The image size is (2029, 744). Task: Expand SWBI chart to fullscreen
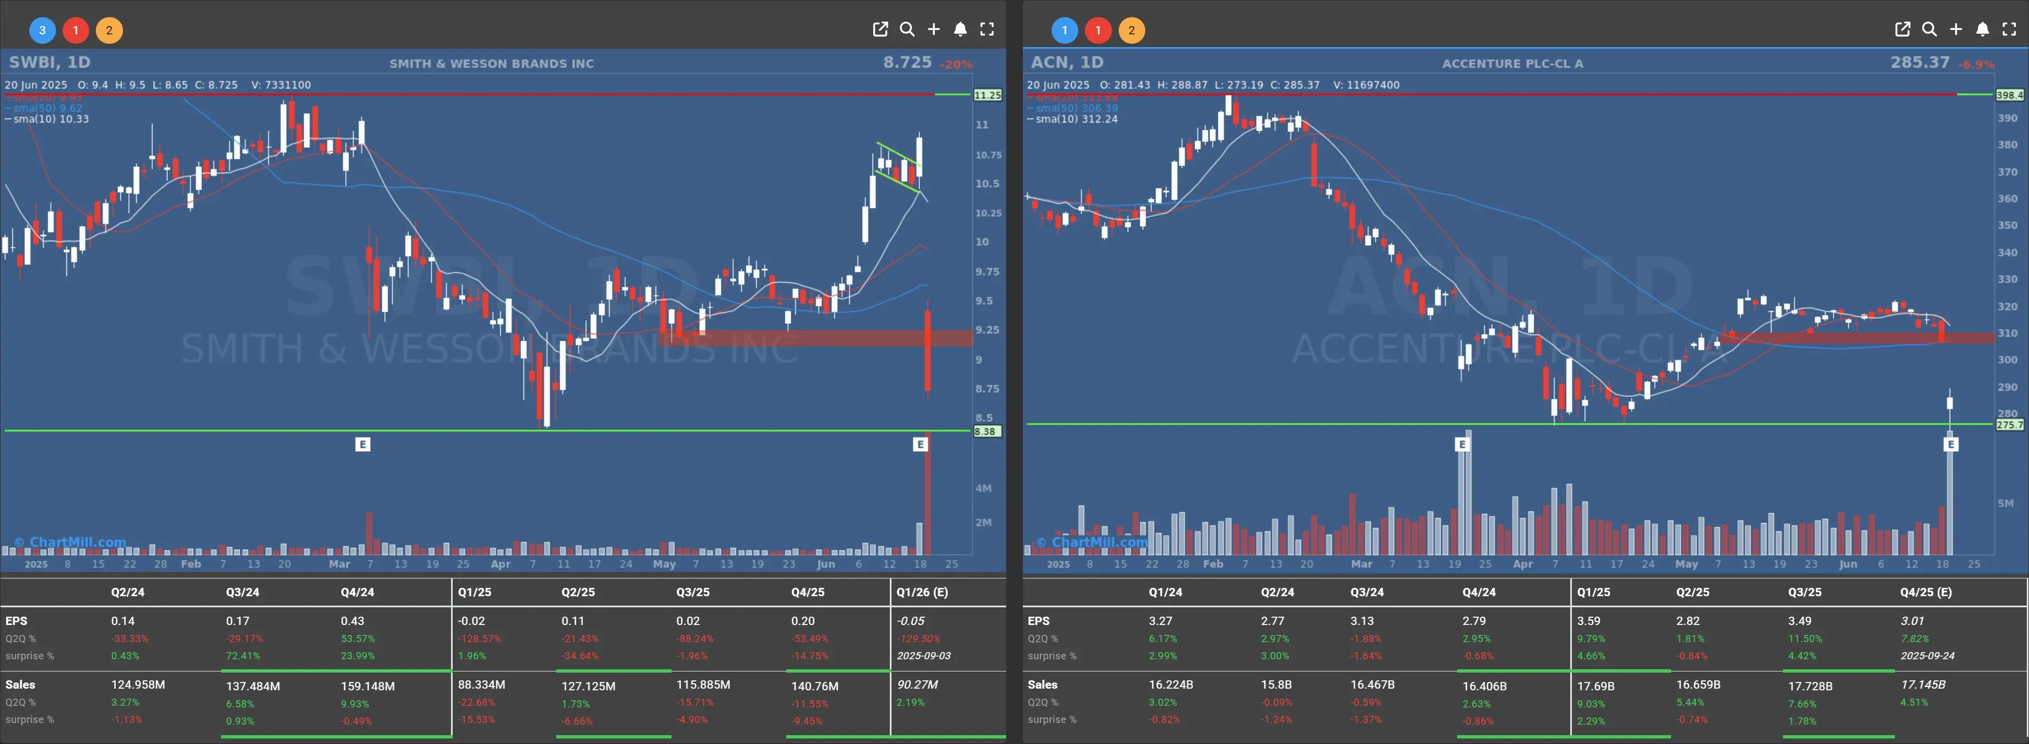[x=987, y=29]
